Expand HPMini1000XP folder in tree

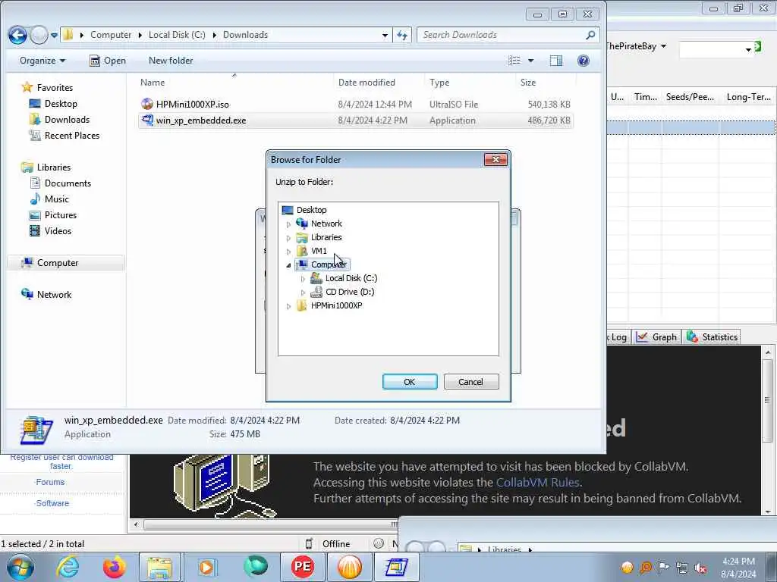click(x=288, y=306)
